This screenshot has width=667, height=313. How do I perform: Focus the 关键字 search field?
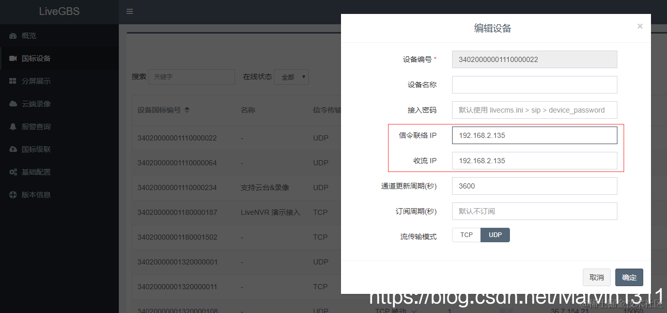[192, 77]
